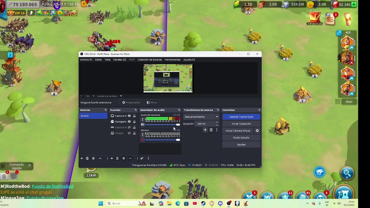The image size is (370, 208).
Task: Open Colección de Escenas menu
Action: click(x=150, y=60)
